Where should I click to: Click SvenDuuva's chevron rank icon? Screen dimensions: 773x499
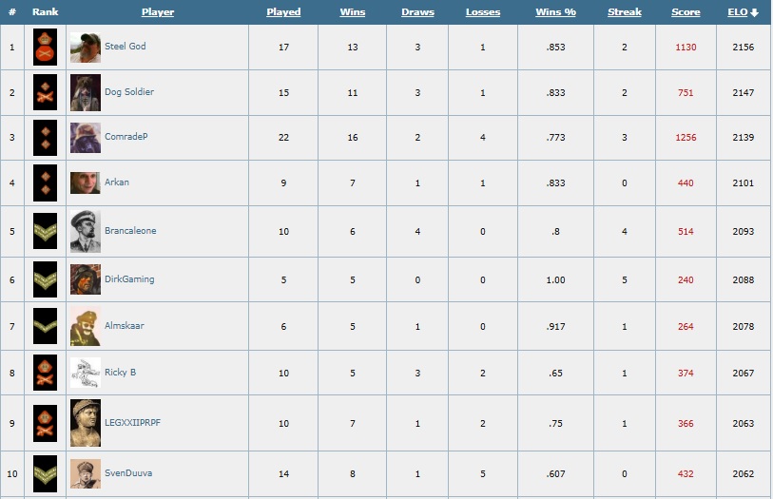[45, 473]
